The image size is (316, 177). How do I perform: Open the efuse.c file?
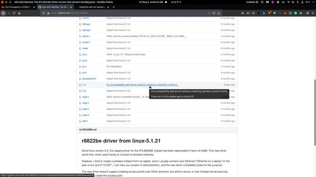tap(86, 36)
